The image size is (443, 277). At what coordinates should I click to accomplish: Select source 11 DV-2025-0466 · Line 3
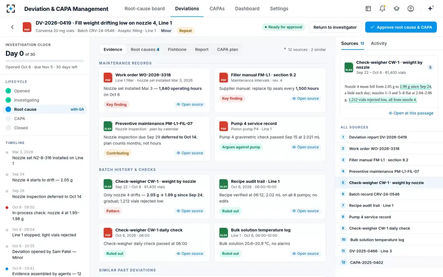389,251
